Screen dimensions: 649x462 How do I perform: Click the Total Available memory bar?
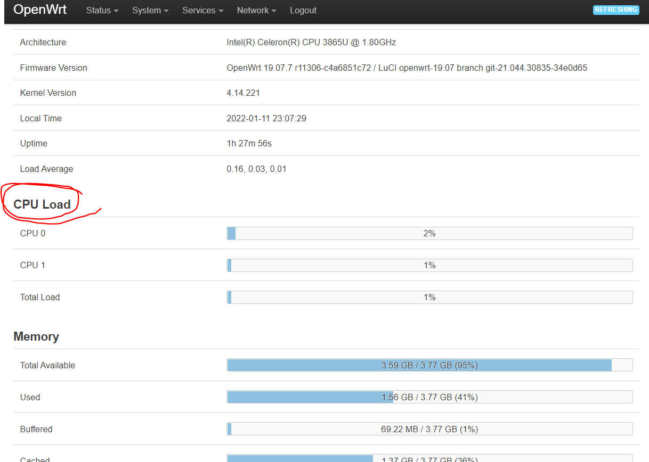(x=429, y=365)
